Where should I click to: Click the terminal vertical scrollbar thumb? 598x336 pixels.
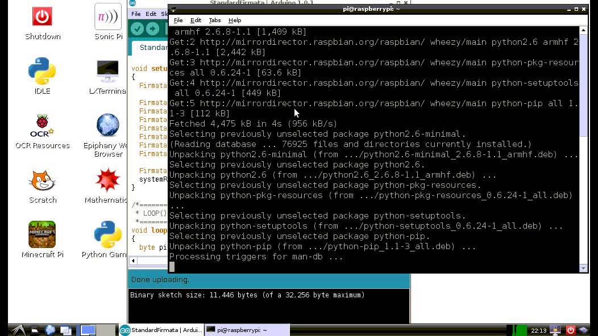(x=584, y=86)
